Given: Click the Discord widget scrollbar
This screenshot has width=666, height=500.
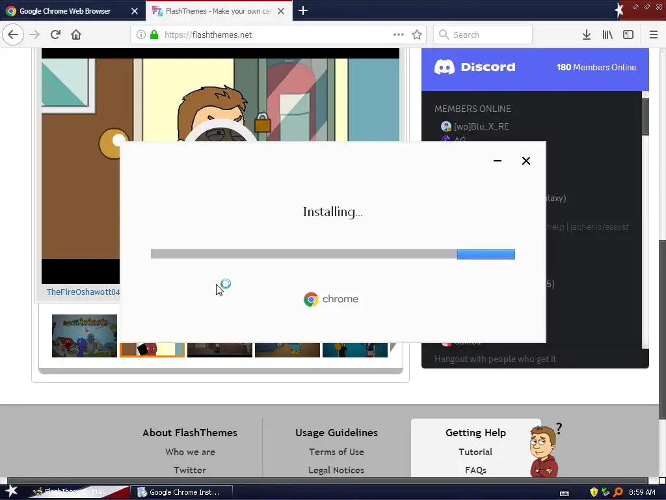Looking at the screenshot, I should click(646, 117).
